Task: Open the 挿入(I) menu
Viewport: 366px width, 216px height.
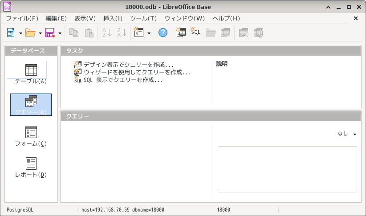Action: pyautogui.click(x=113, y=18)
